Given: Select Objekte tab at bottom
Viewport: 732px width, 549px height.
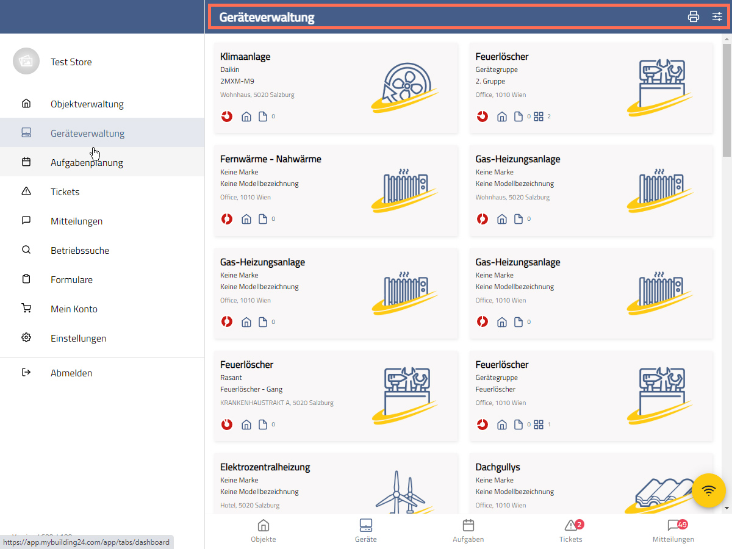Looking at the screenshot, I should click(264, 530).
